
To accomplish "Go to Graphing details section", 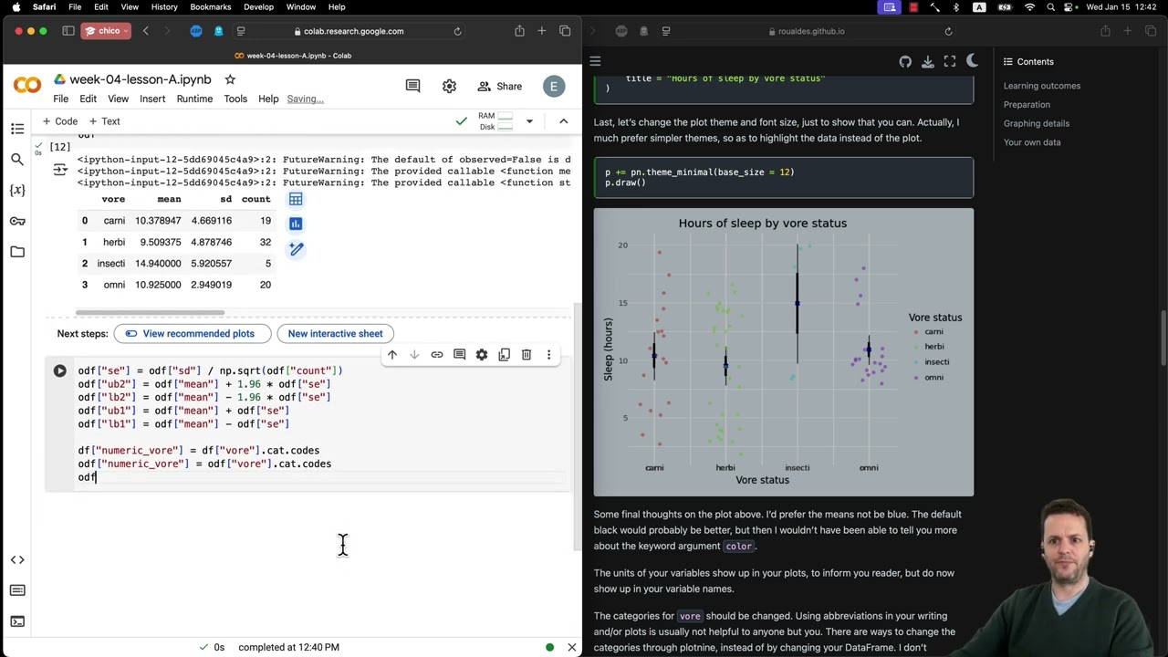I will (x=1037, y=123).
